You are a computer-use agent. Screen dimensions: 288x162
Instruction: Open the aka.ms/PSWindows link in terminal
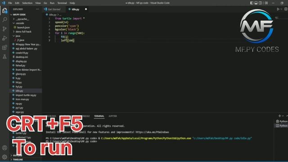(152, 132)
